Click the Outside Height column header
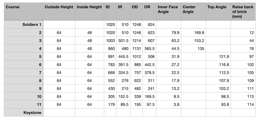This screenshot has height=119, width=259. 59,12
